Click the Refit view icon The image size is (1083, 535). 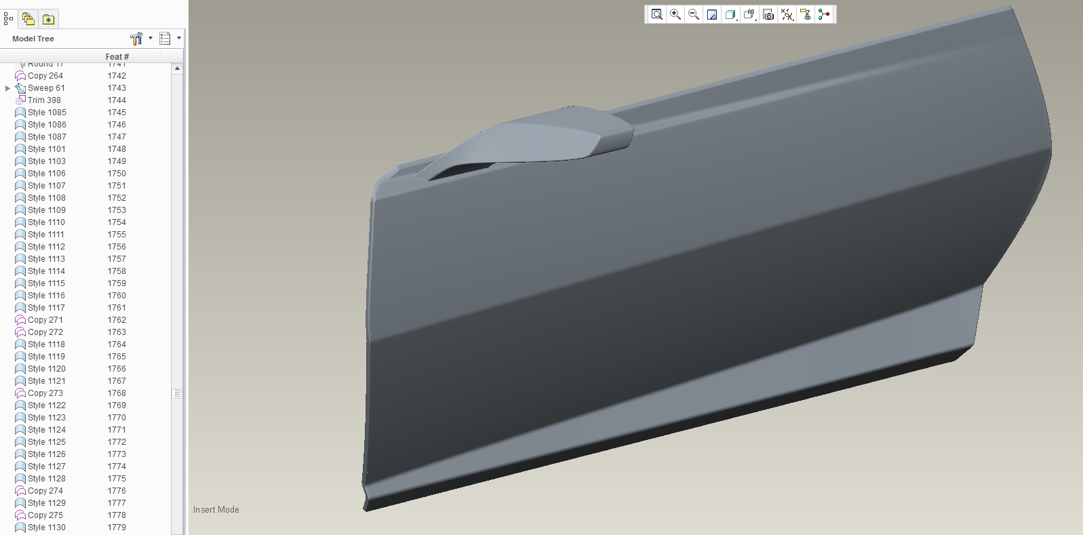656,14
